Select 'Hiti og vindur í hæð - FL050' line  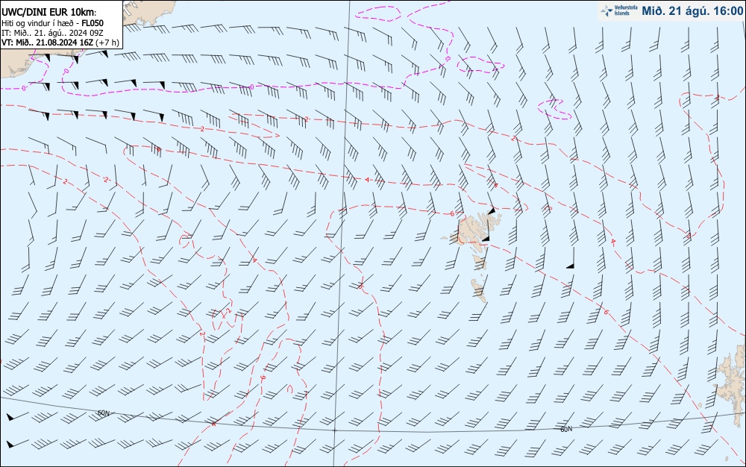click(52, 23)
